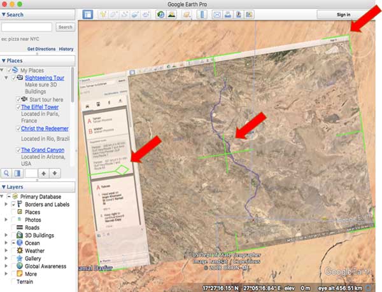Uncheck the Christ the Redeemer checkbox

pyautogui.click(x=18, y=129)
